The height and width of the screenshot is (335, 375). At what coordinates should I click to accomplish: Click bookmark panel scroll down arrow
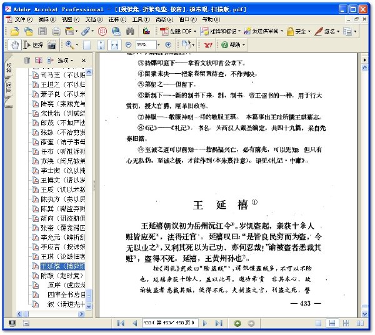[89, 306]
